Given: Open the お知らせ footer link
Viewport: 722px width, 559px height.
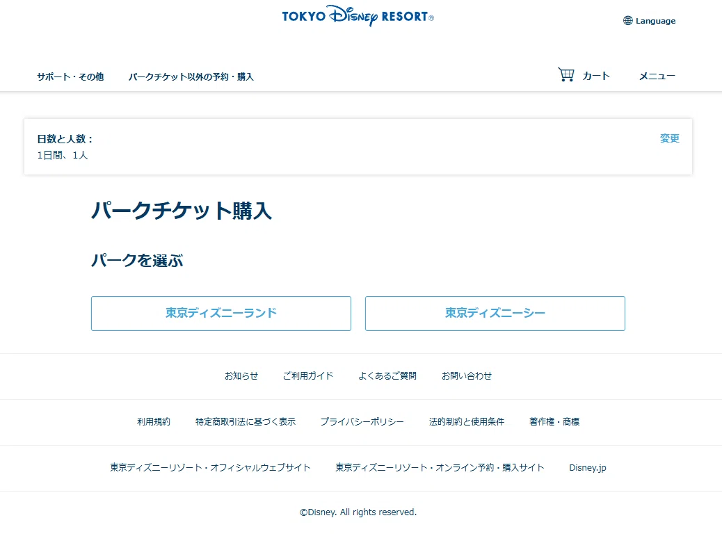Looking at the screenshot, I should [241, 376].
